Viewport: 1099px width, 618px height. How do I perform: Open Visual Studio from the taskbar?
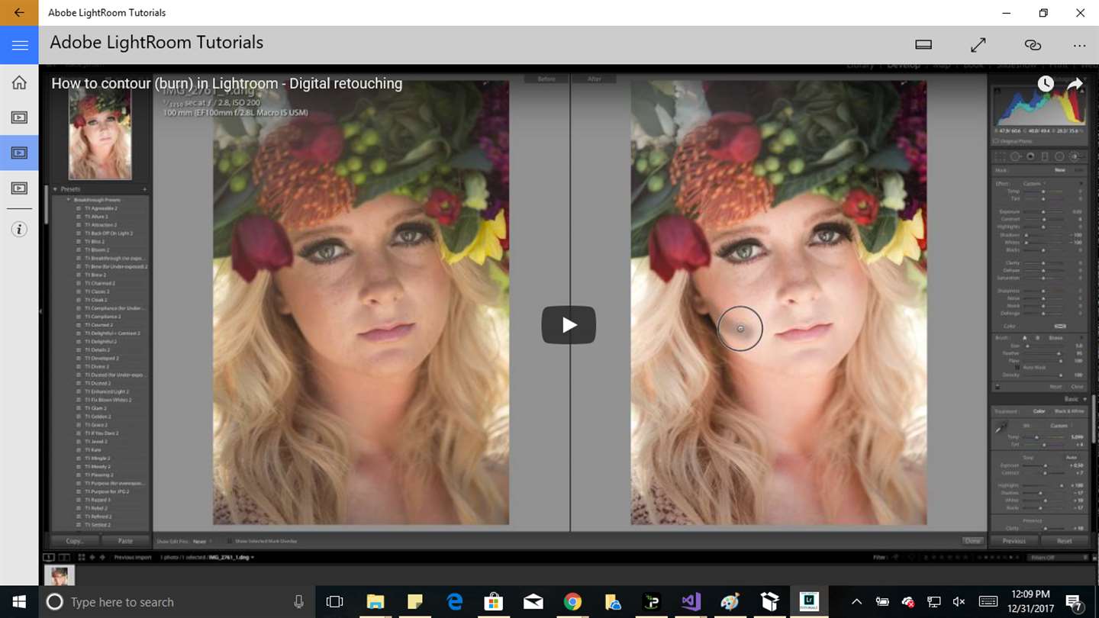click(691, 602)
